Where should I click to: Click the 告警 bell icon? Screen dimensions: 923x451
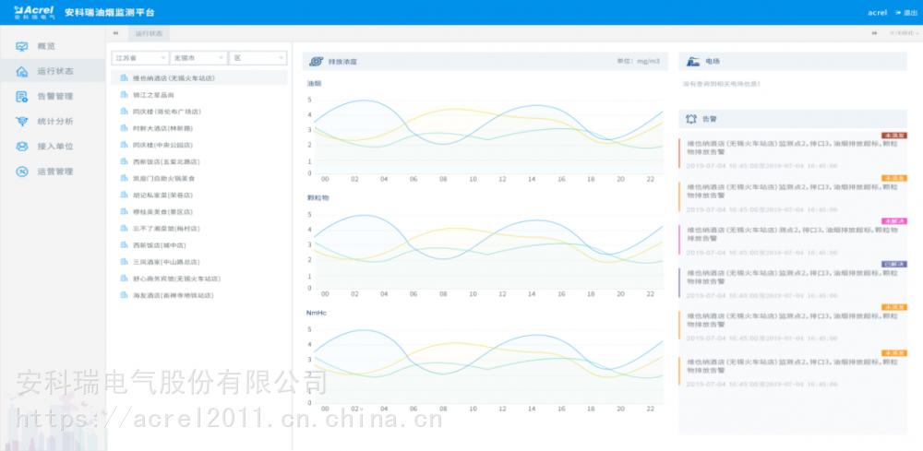tap(691, 119)
